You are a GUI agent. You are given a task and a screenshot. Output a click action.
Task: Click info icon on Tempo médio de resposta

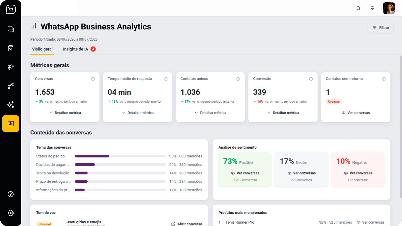point(166,79)
